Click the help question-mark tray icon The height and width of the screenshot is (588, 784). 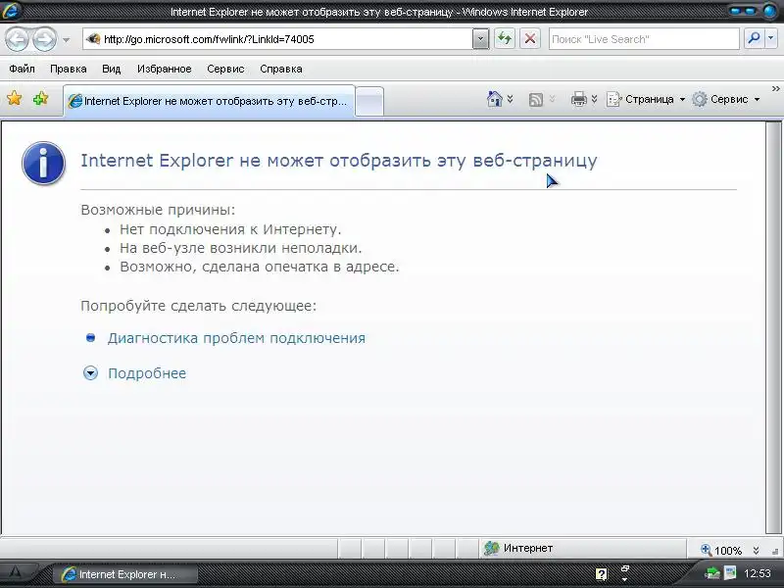tap(601, 573)
